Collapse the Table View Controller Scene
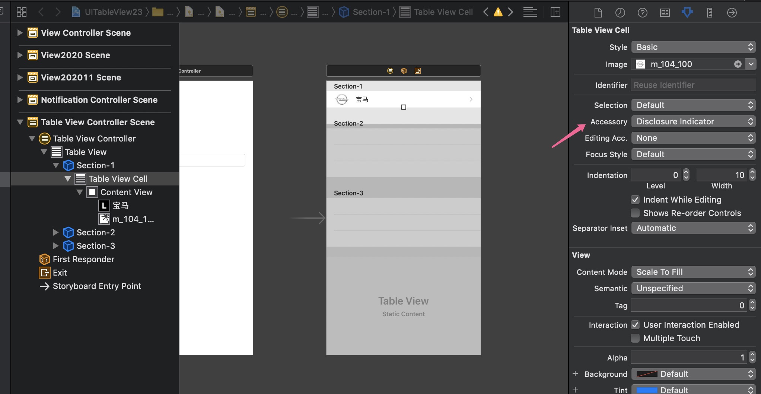This screenshot has width=761, height=394. click(20, 122)
